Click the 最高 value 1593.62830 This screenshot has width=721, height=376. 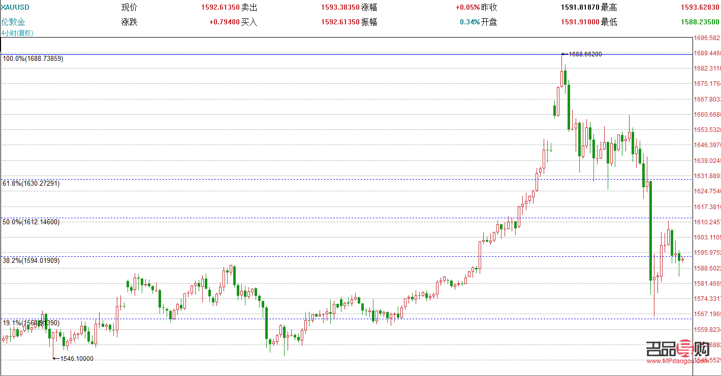pyautogui.click(x=701, y=7)
